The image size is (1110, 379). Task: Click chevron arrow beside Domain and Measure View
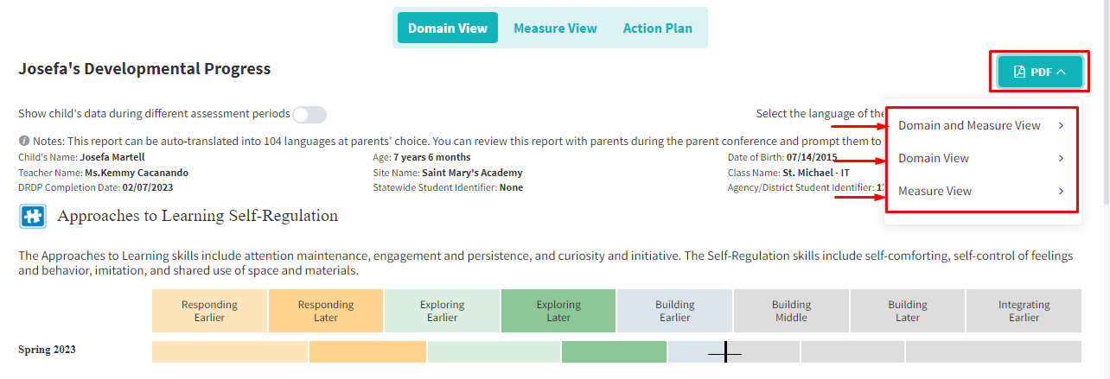pos(1061,126)
